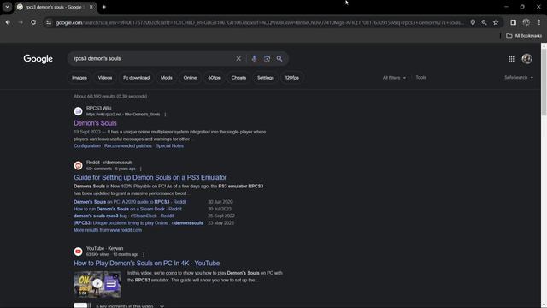Click the URL in the address bar
Screen dimensions: 547x308
[x=260, y=22]
